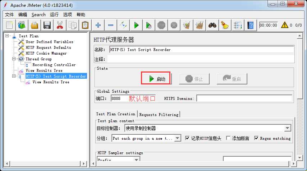Collapse the Test Plan tree node
Viewport: 307px width, 171px height.
point(7,36)
